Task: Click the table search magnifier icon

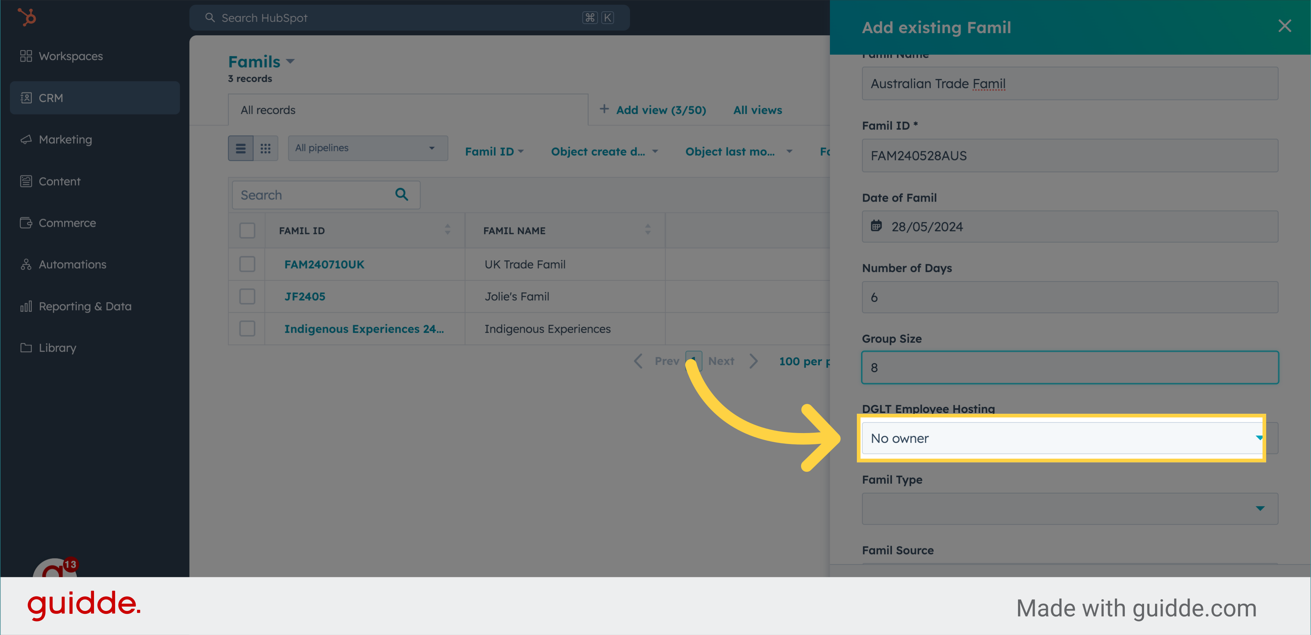Action: (x=402, y=194)
